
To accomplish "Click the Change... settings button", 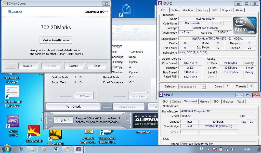I will pos(138,96).
